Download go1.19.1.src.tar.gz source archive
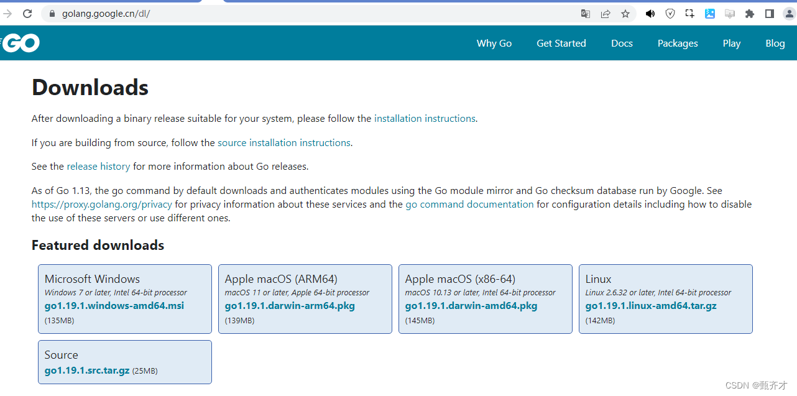 click(x=87, y=371)
